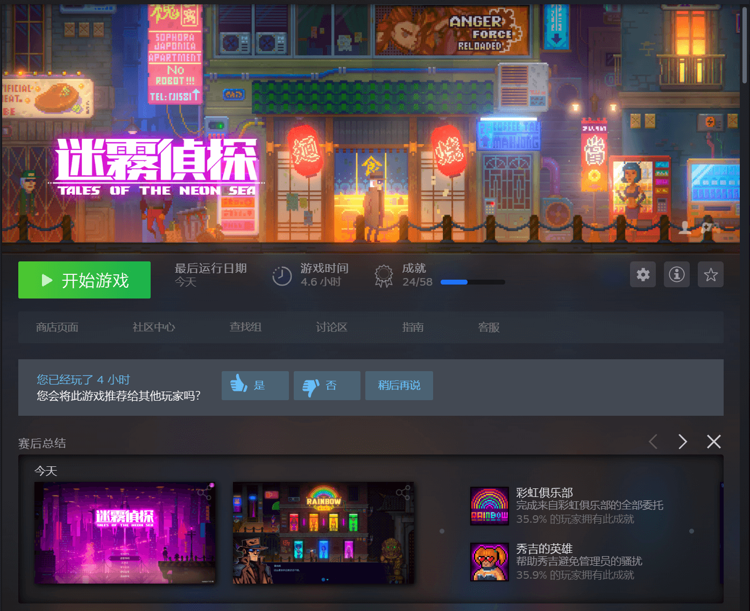Open the 秀吉的英雄 achievement icon

coord(490,562)
